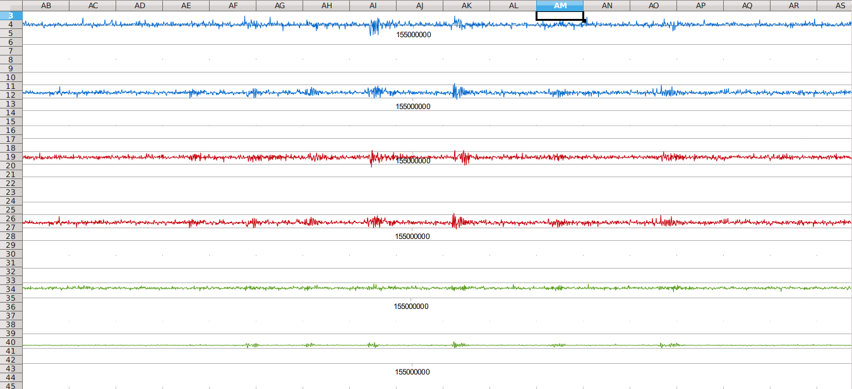Click the bottom flat green waveform chart
The height and width of the screenshot is (389, 852).
point(437,345)
